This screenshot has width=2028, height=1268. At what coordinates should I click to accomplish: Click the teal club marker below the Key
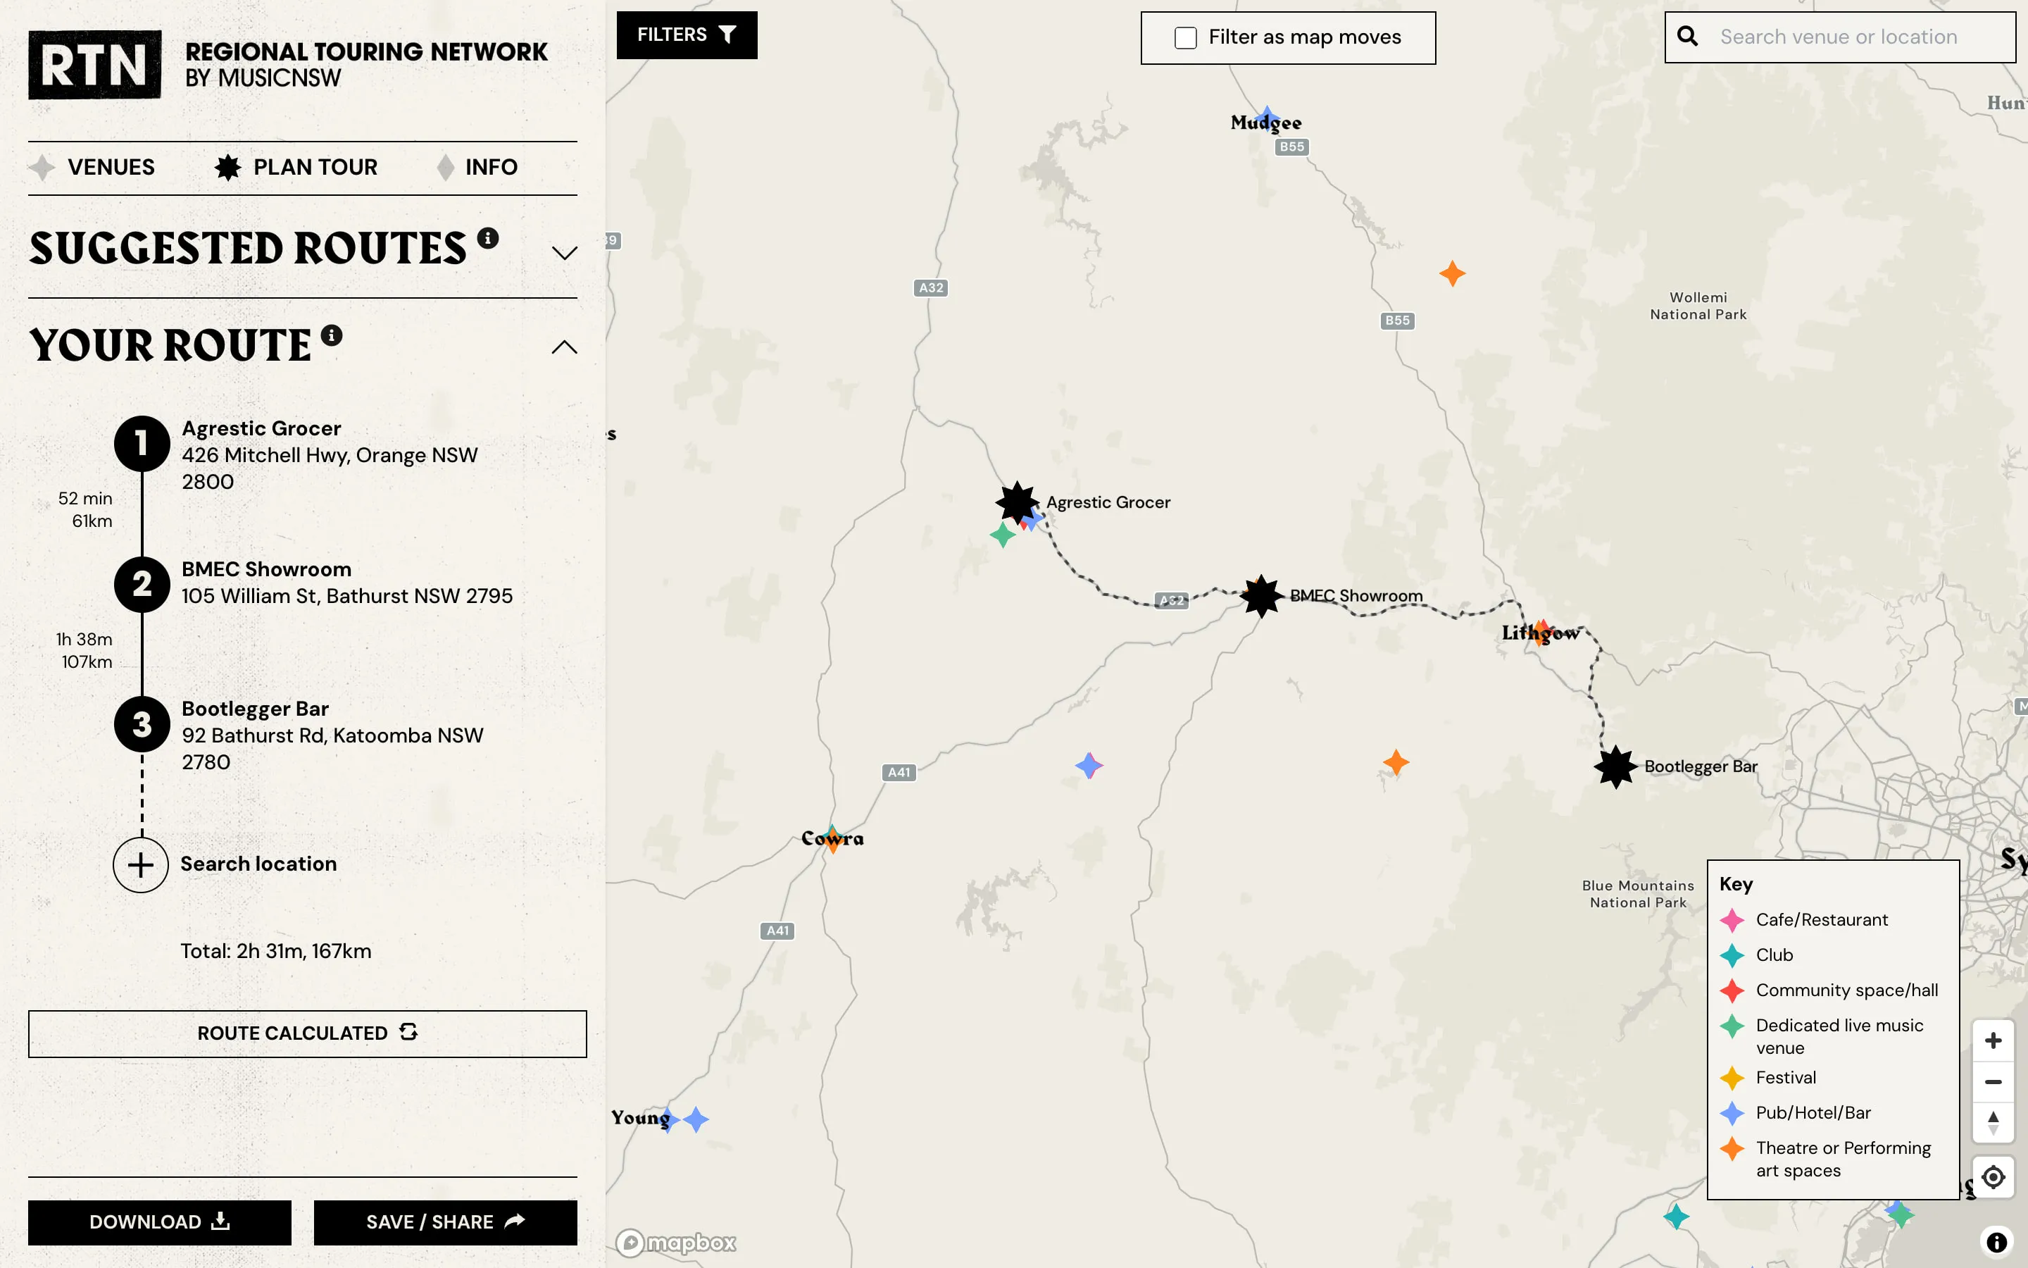pyautogui.click(x=1676, y=1216)
